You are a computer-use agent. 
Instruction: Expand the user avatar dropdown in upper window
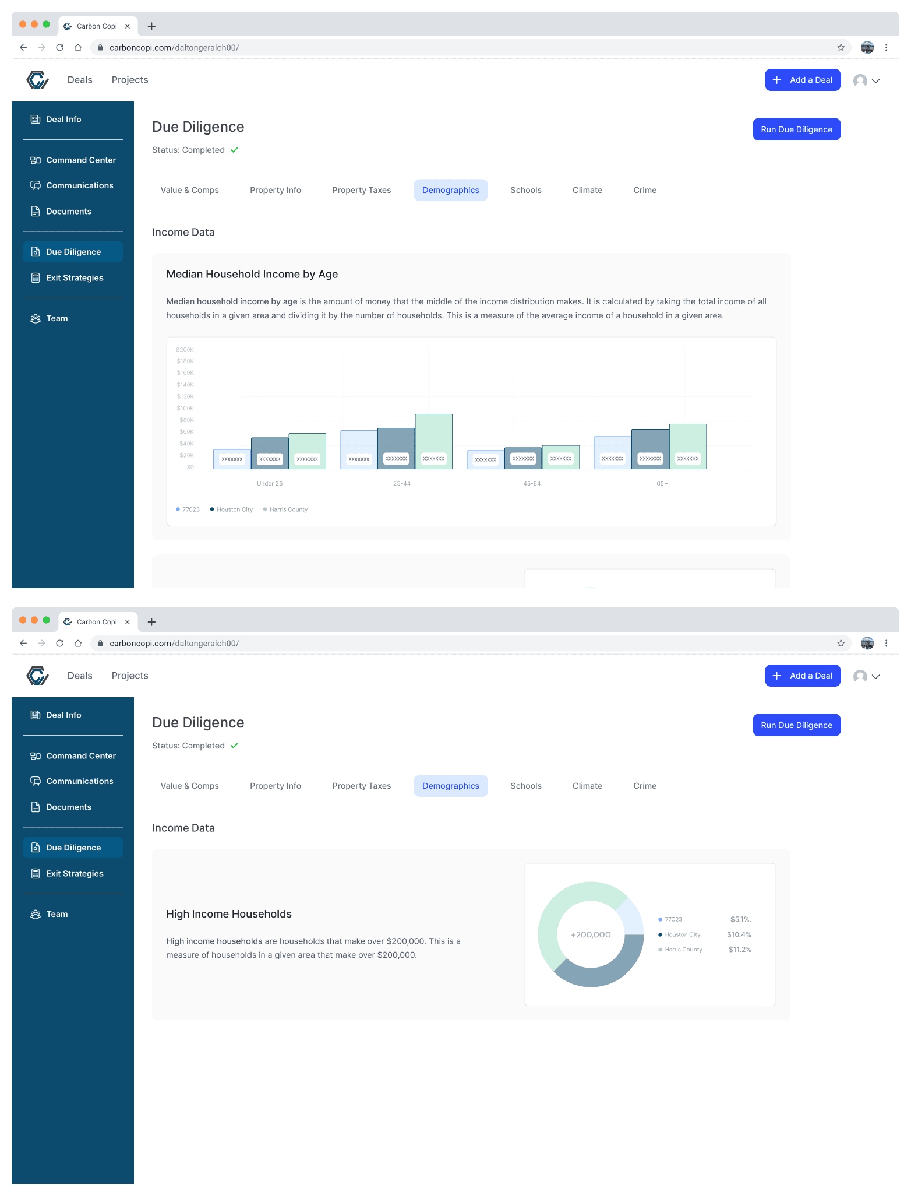click(867, 80)
